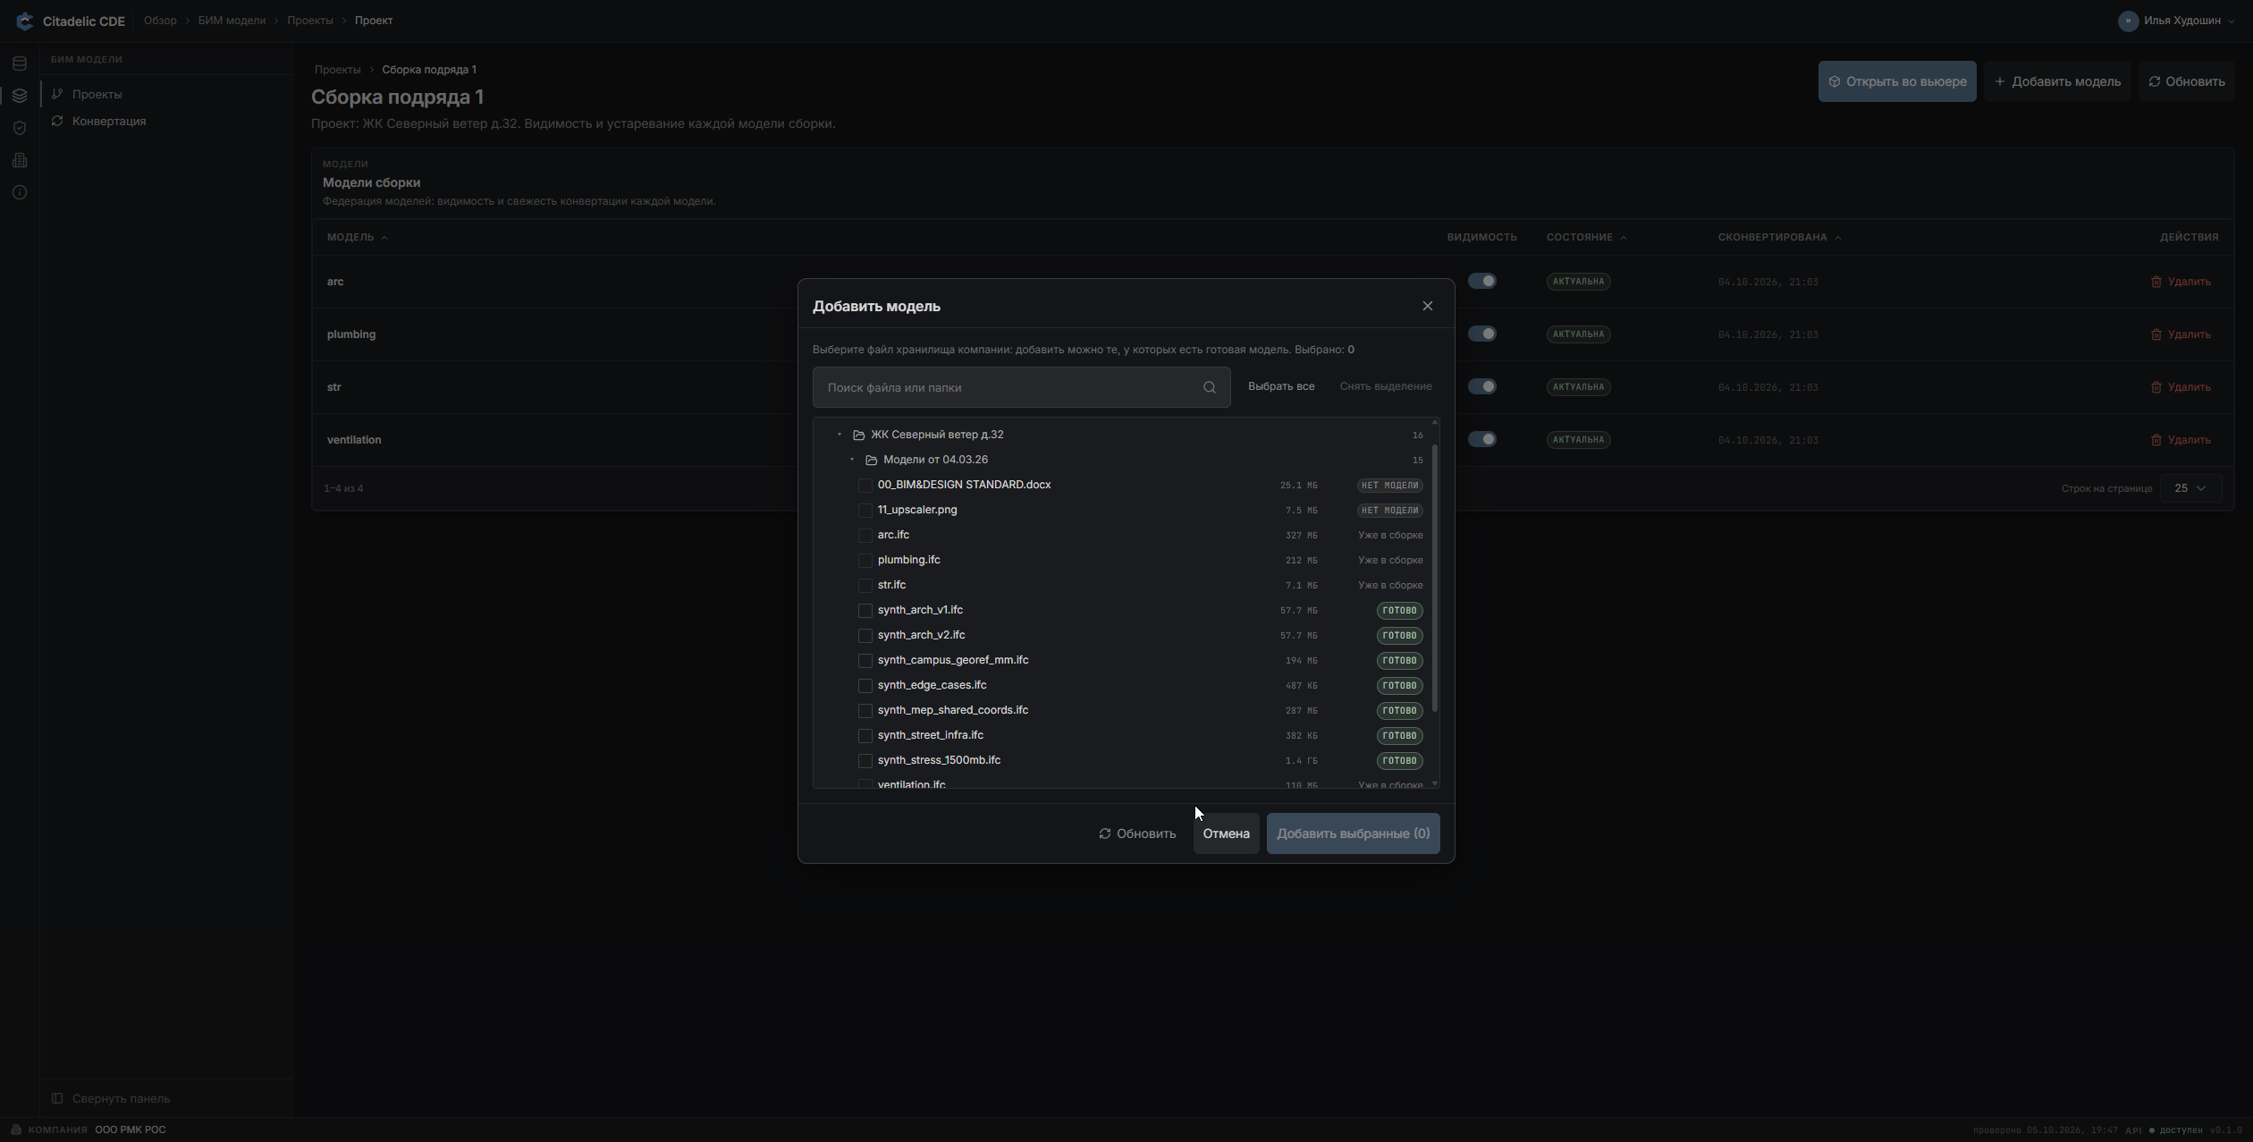Open the Конвертация sidebar menu item
The width and height of the screenshot is (2253, 1142).
pos(109,122)
